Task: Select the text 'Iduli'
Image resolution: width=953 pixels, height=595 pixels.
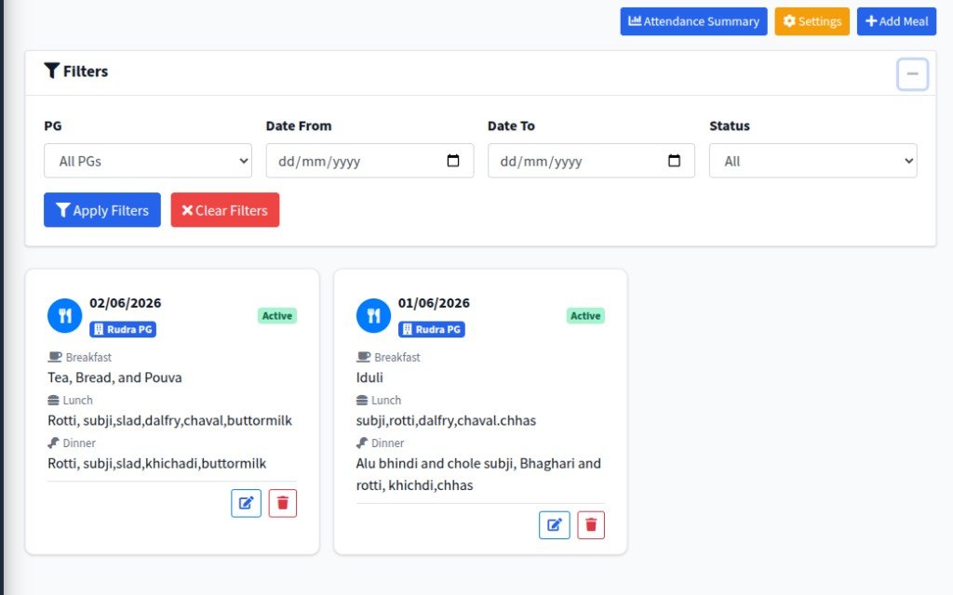Action: (369, 377)
